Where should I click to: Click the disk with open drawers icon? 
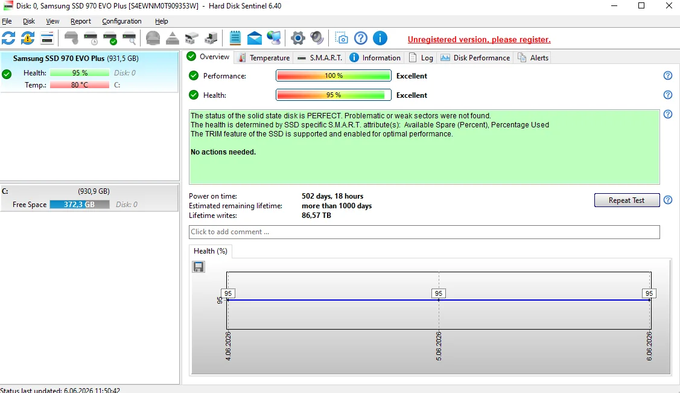pos(191,38)
